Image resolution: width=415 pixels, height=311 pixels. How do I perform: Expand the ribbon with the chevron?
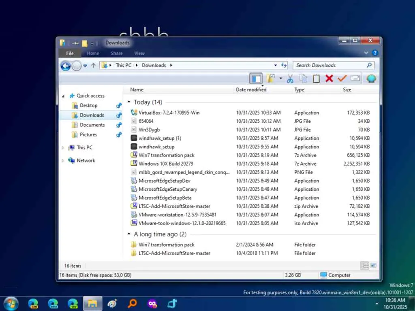[x=366, y=53]
